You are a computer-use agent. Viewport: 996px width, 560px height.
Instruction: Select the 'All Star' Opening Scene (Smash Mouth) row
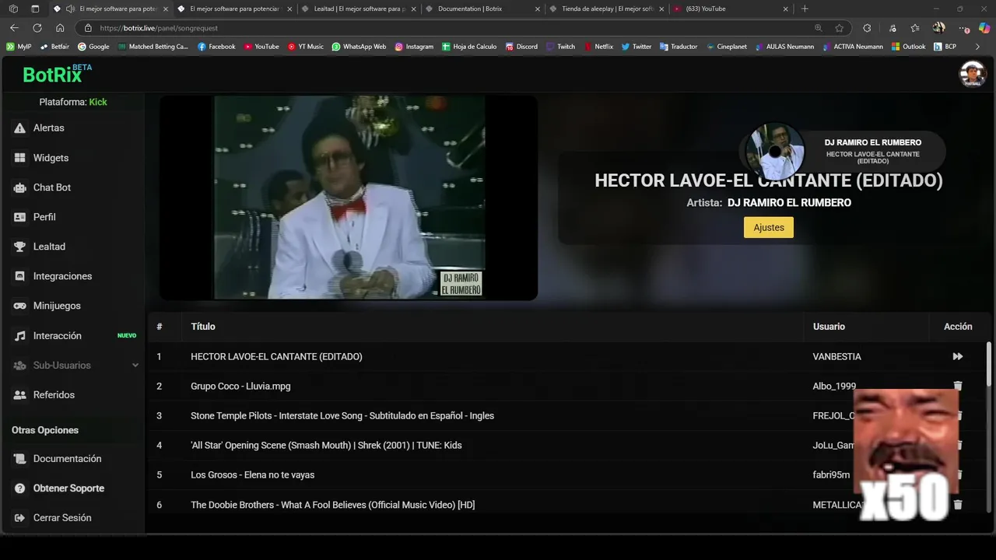coord(568,446)
